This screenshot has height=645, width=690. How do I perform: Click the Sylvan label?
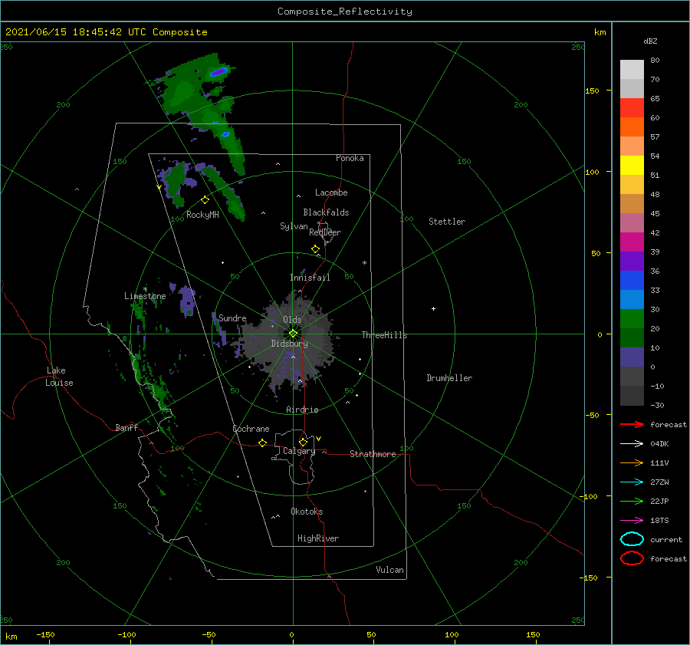pos(294,226)
